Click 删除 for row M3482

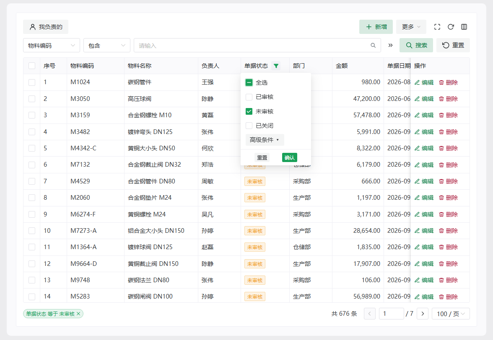tap(449, 132)
